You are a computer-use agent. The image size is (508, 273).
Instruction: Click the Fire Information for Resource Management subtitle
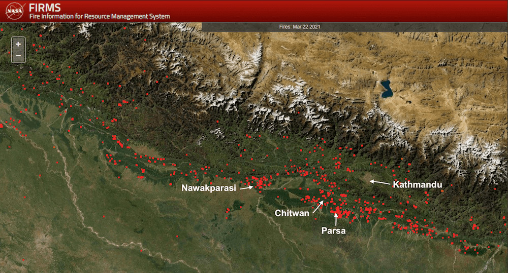[100, 16]
